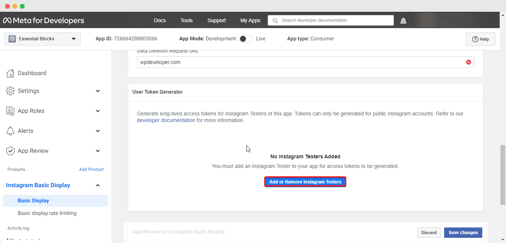Expand the App Review section chevron
Viewport: 506px width, 243px height.
coord(98,151)
